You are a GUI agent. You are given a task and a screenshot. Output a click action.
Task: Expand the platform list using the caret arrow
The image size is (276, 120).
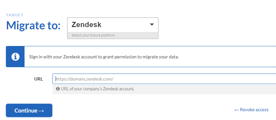coord(152,24)
